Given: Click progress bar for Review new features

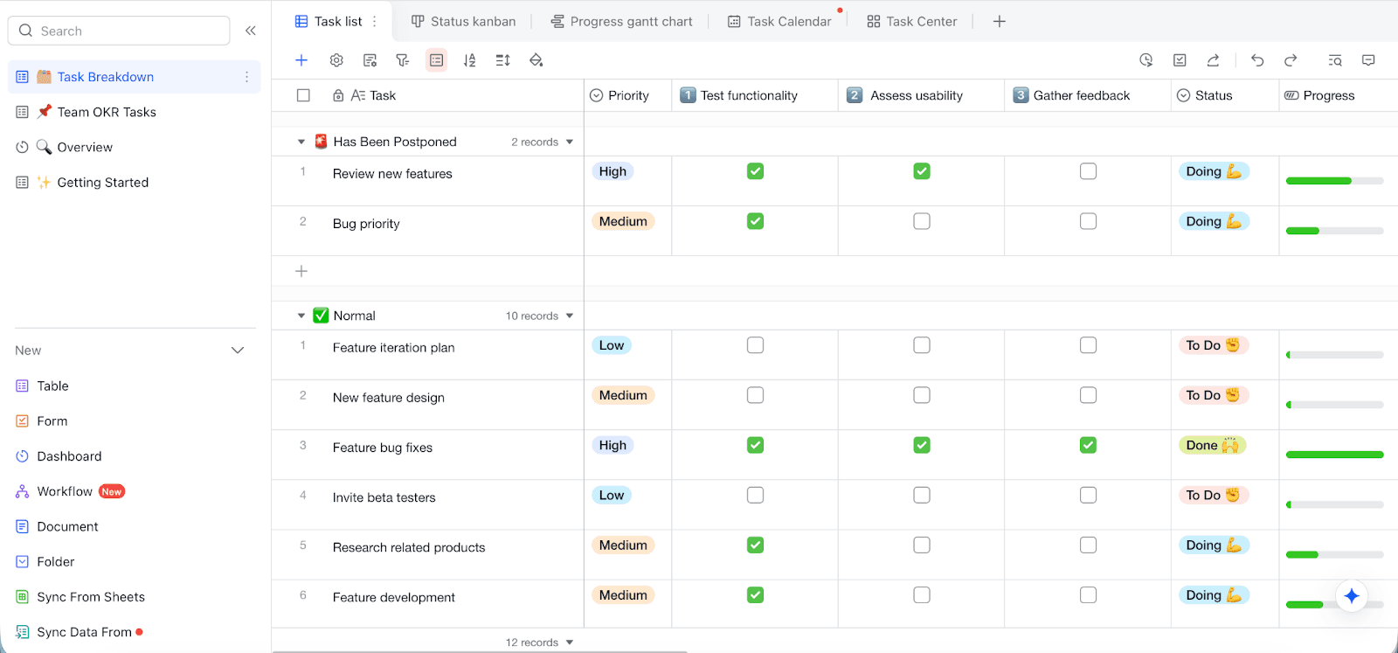Looking at the screenshot, I should pos(1335,181).
